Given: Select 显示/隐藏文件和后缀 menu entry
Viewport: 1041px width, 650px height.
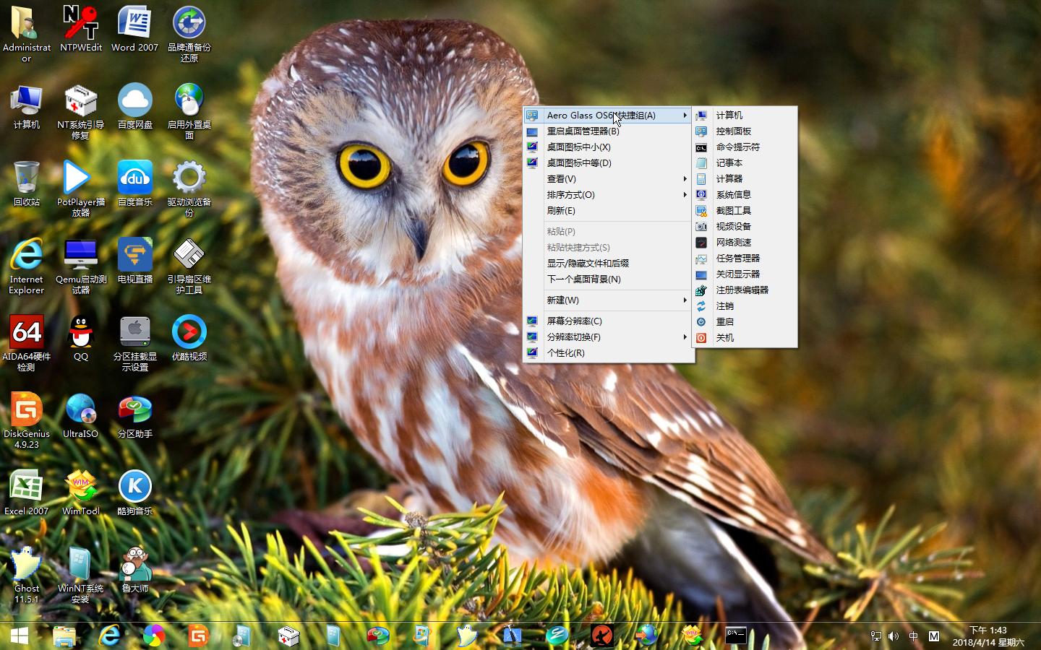Looking at the screenshot, I should [608, 263].
